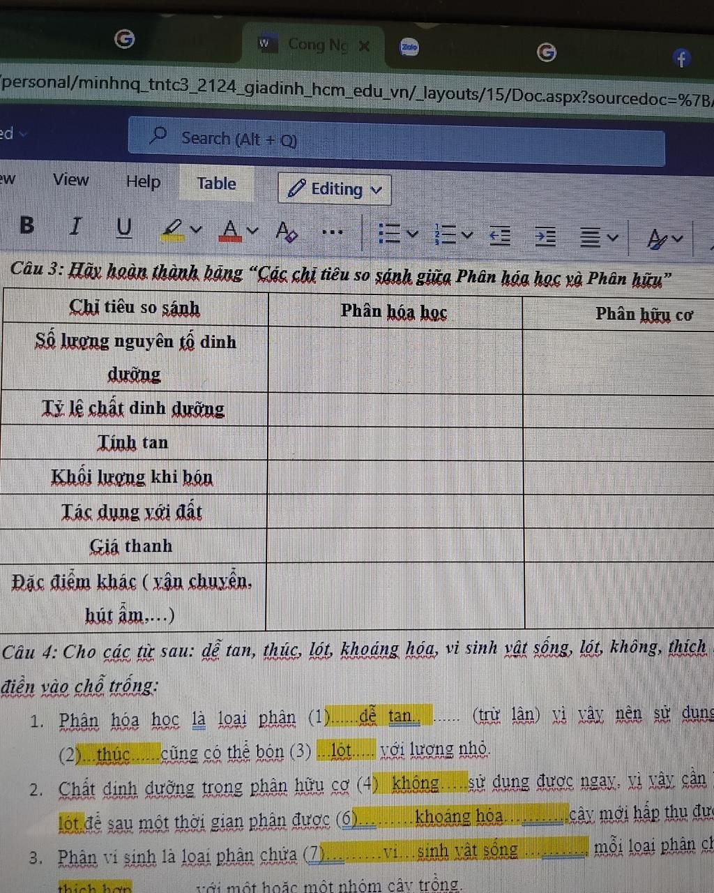
Task: Toggle Italic formatting
Action: [x=75, y=226]
